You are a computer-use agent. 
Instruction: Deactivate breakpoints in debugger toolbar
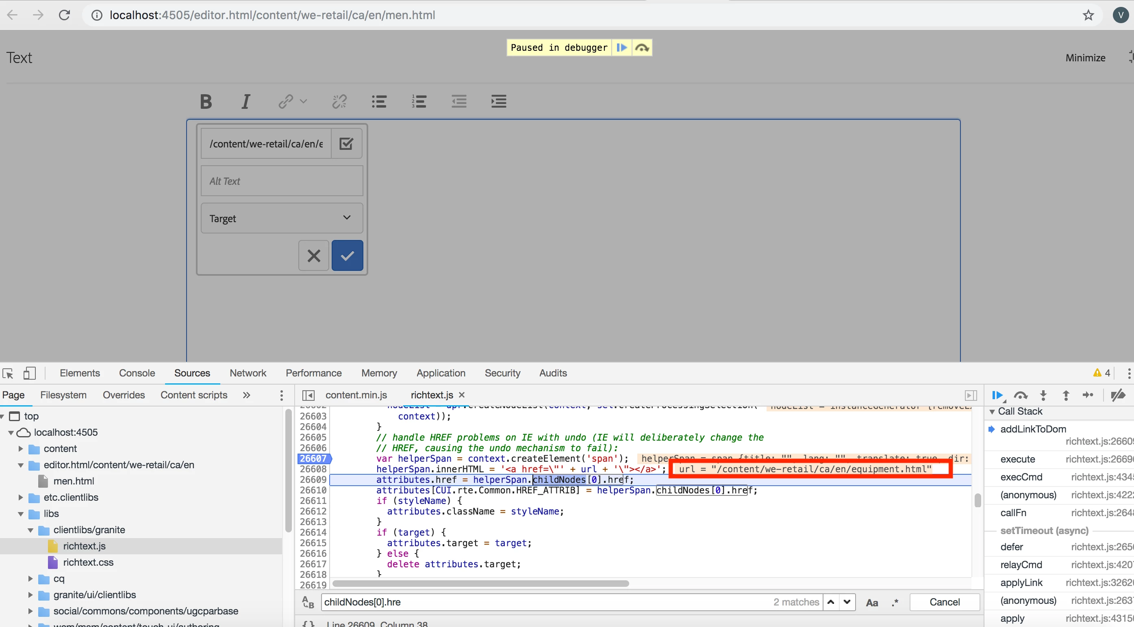tap(1118, 395)
